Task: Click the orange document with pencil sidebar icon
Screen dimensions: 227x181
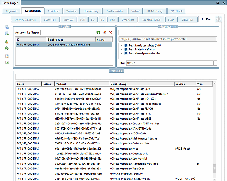Action: click(7, 57)
